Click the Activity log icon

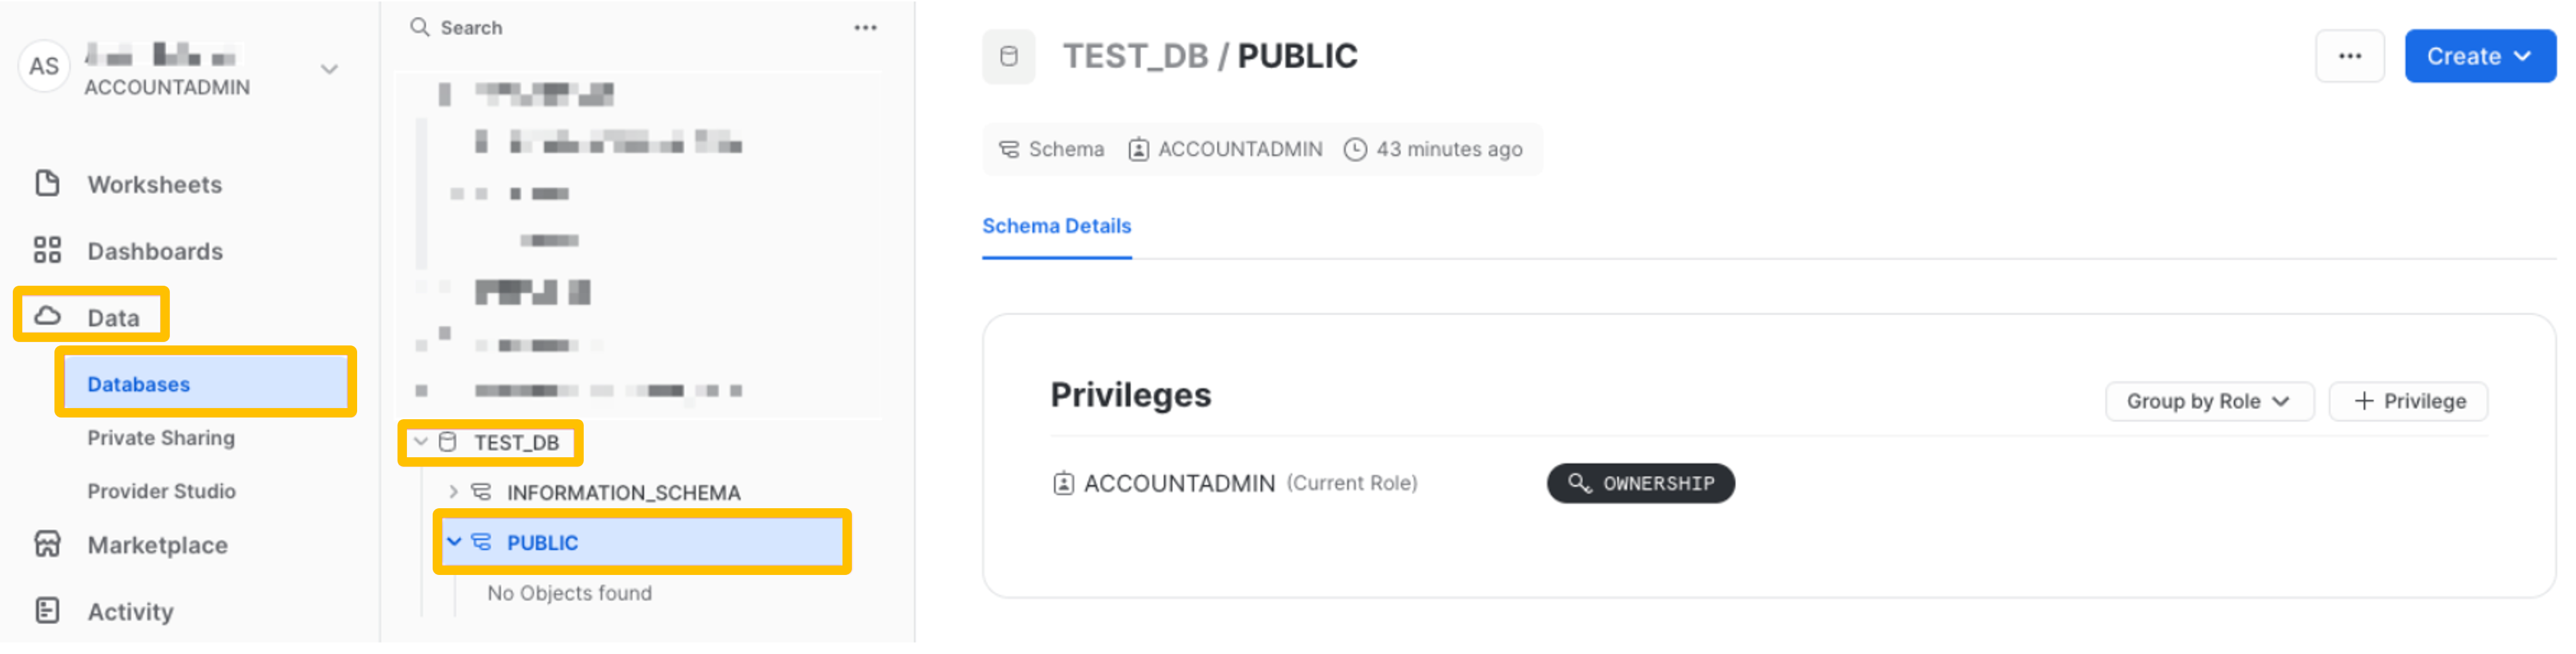[x=47, y=611]
